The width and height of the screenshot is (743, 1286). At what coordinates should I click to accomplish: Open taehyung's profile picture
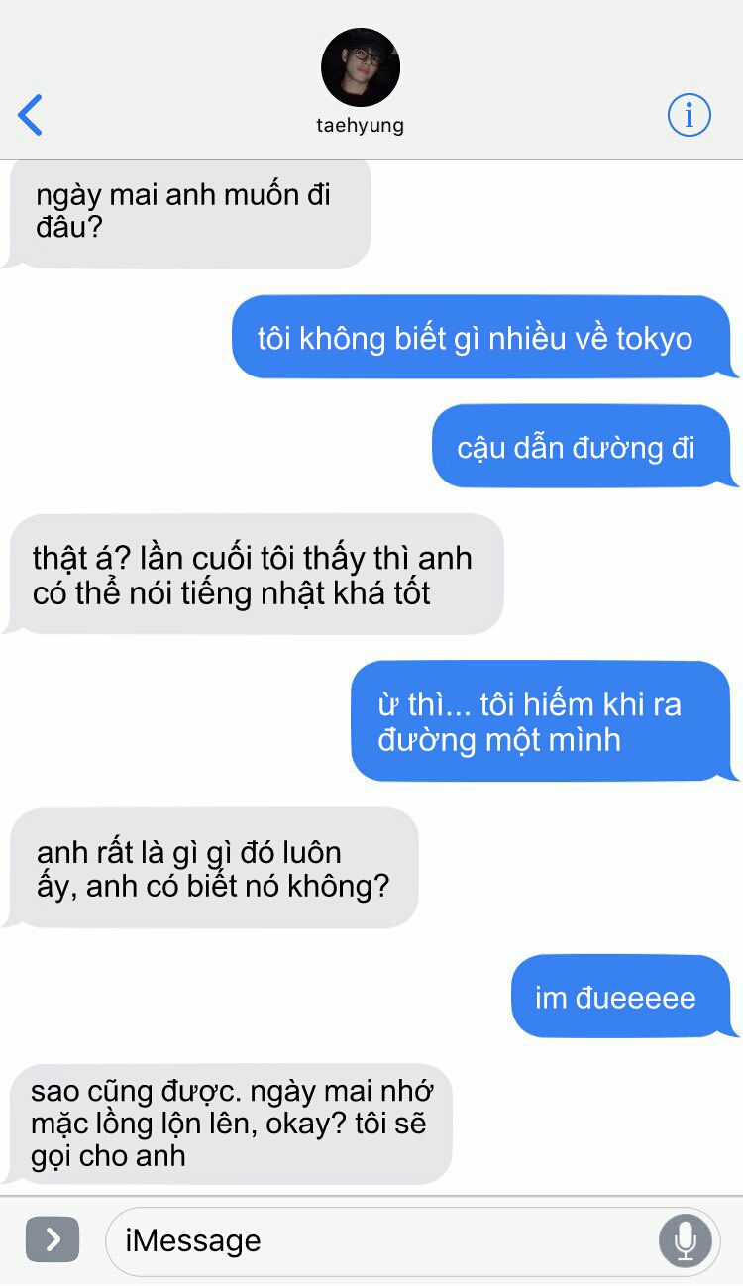point(361,67)
